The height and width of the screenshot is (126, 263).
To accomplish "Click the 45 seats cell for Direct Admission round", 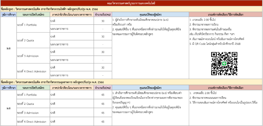I will [x=102, y=122].
